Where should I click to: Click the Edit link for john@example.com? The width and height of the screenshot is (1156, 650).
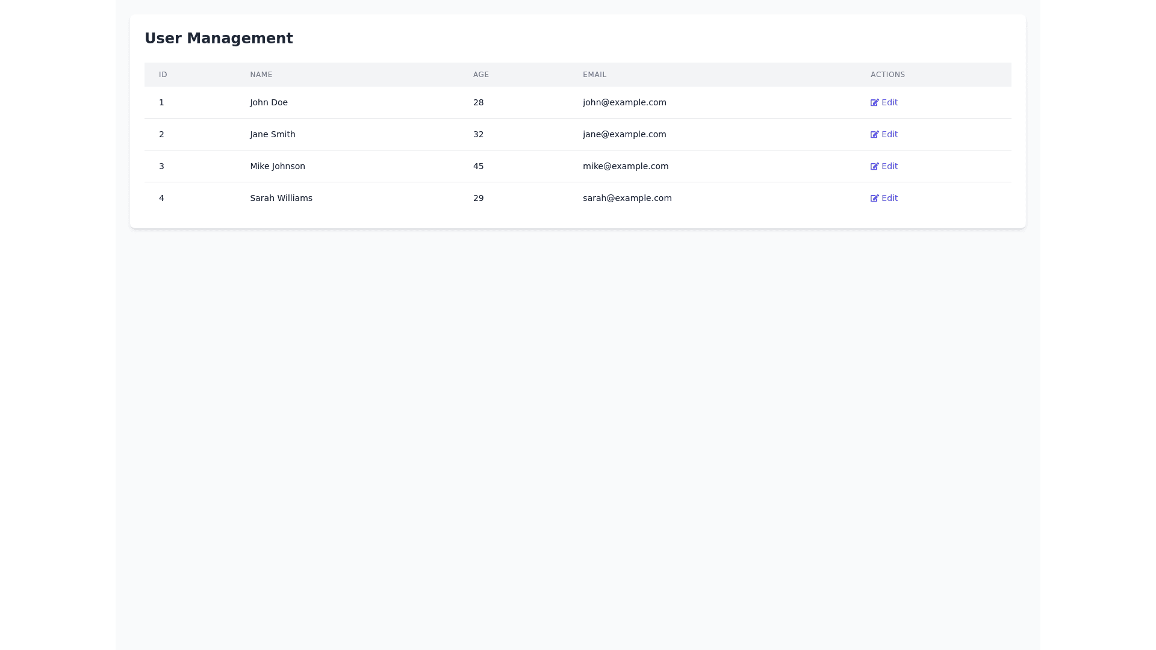(x=889, y=102)
